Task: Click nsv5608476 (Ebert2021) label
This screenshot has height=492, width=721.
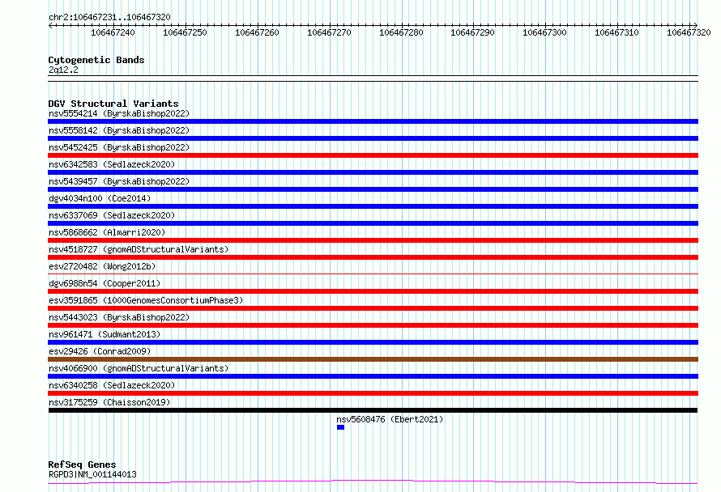Action: 390,419
